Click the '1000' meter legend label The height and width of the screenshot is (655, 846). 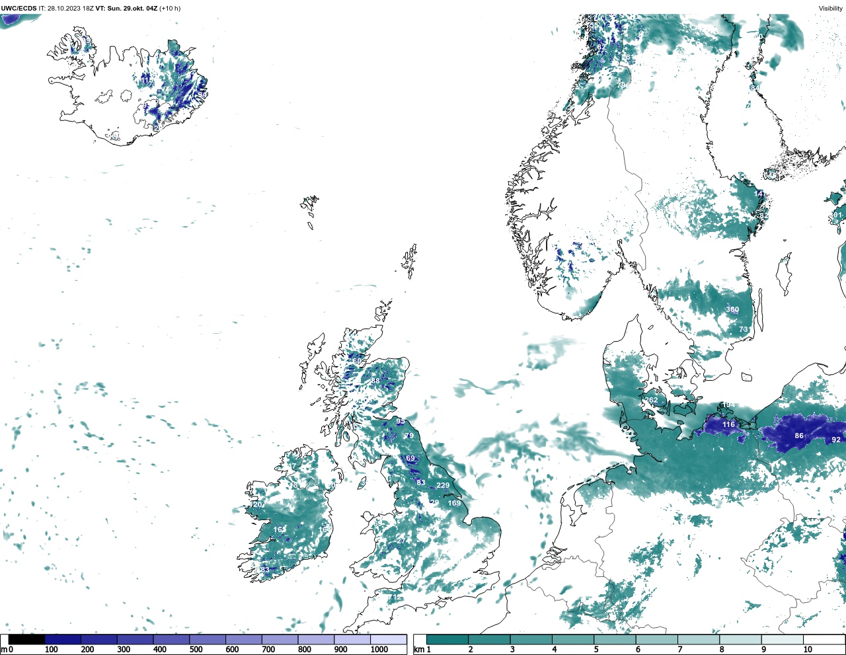tap(379, 650)
